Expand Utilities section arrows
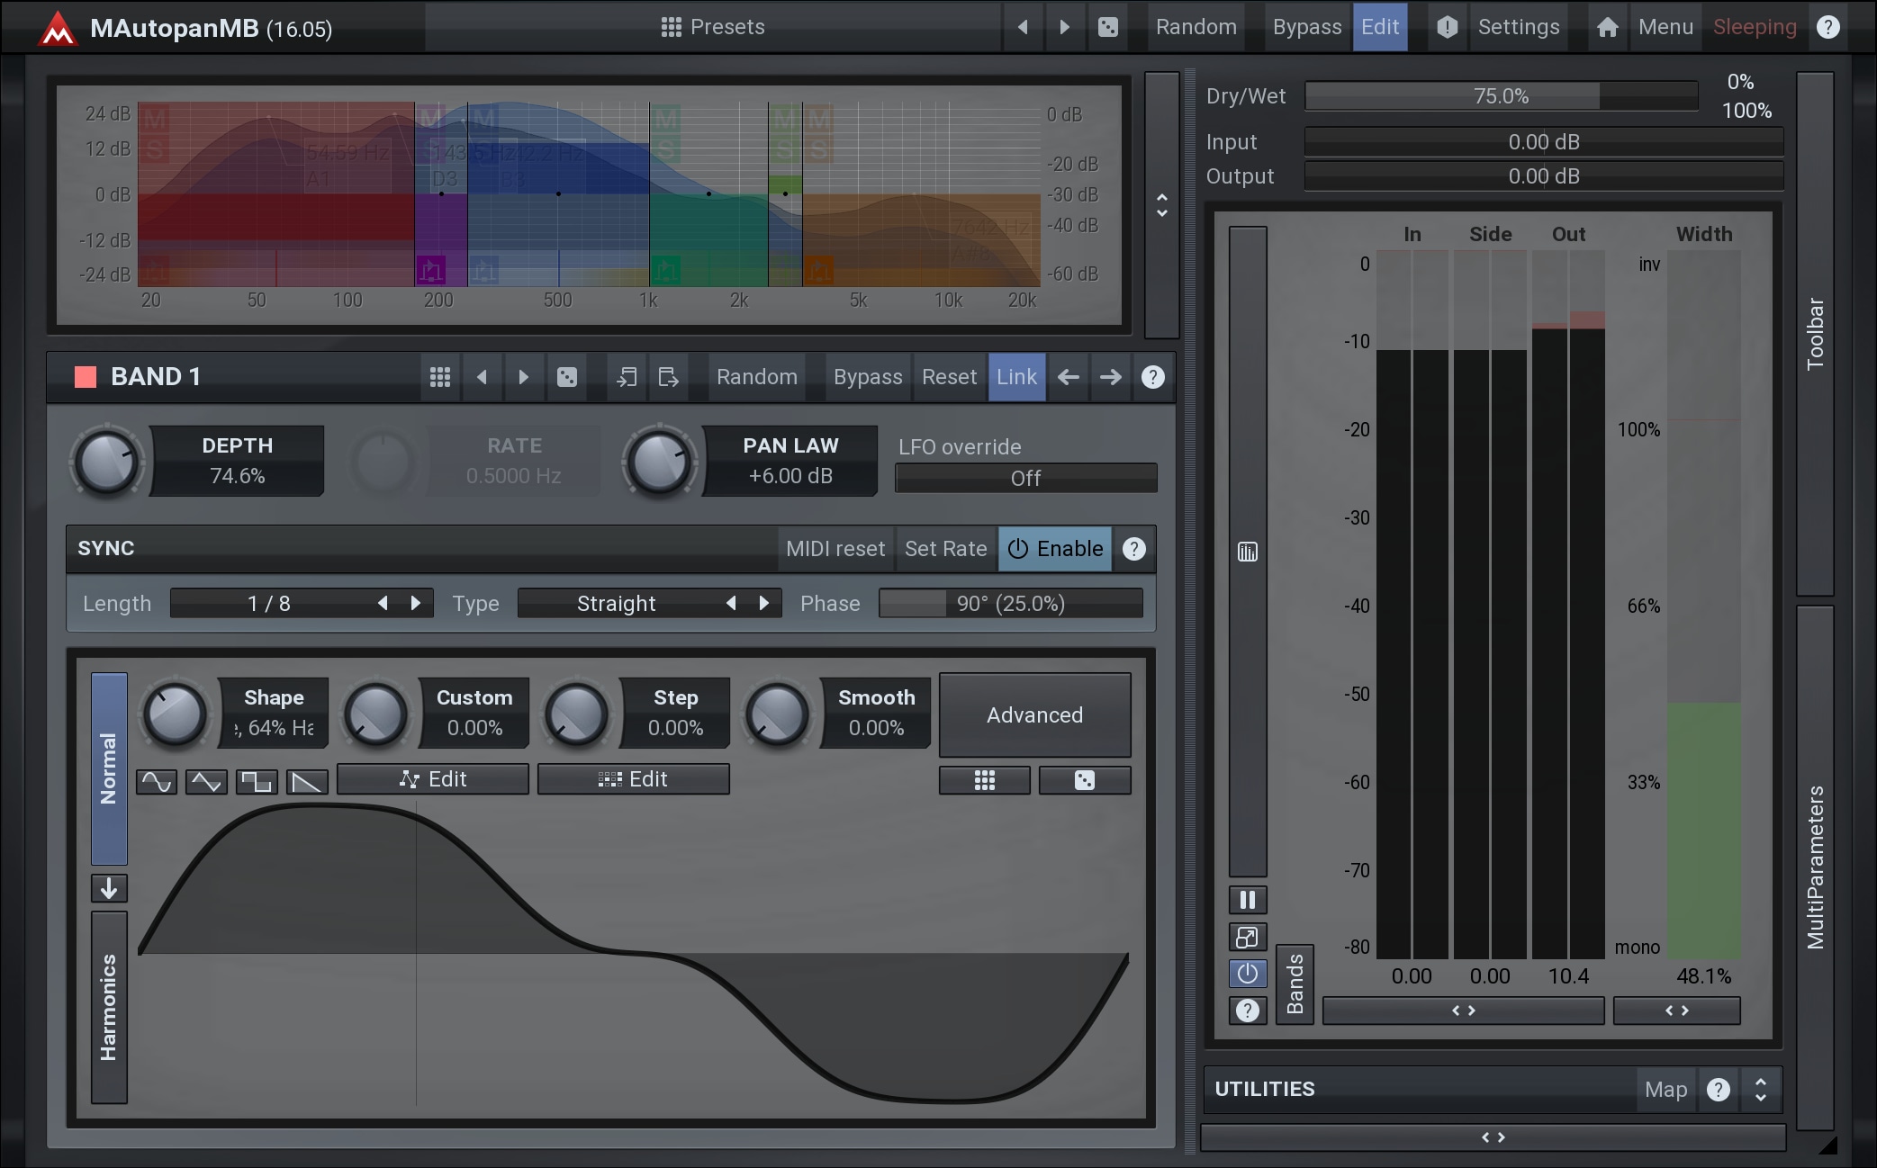 coord(1761,1090)
